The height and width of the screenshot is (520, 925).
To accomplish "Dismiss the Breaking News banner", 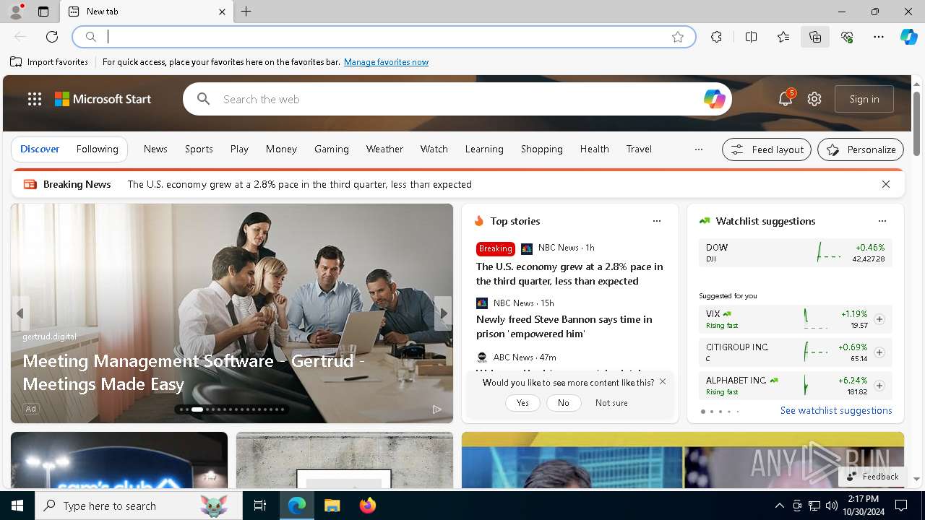I will [886, 184].
